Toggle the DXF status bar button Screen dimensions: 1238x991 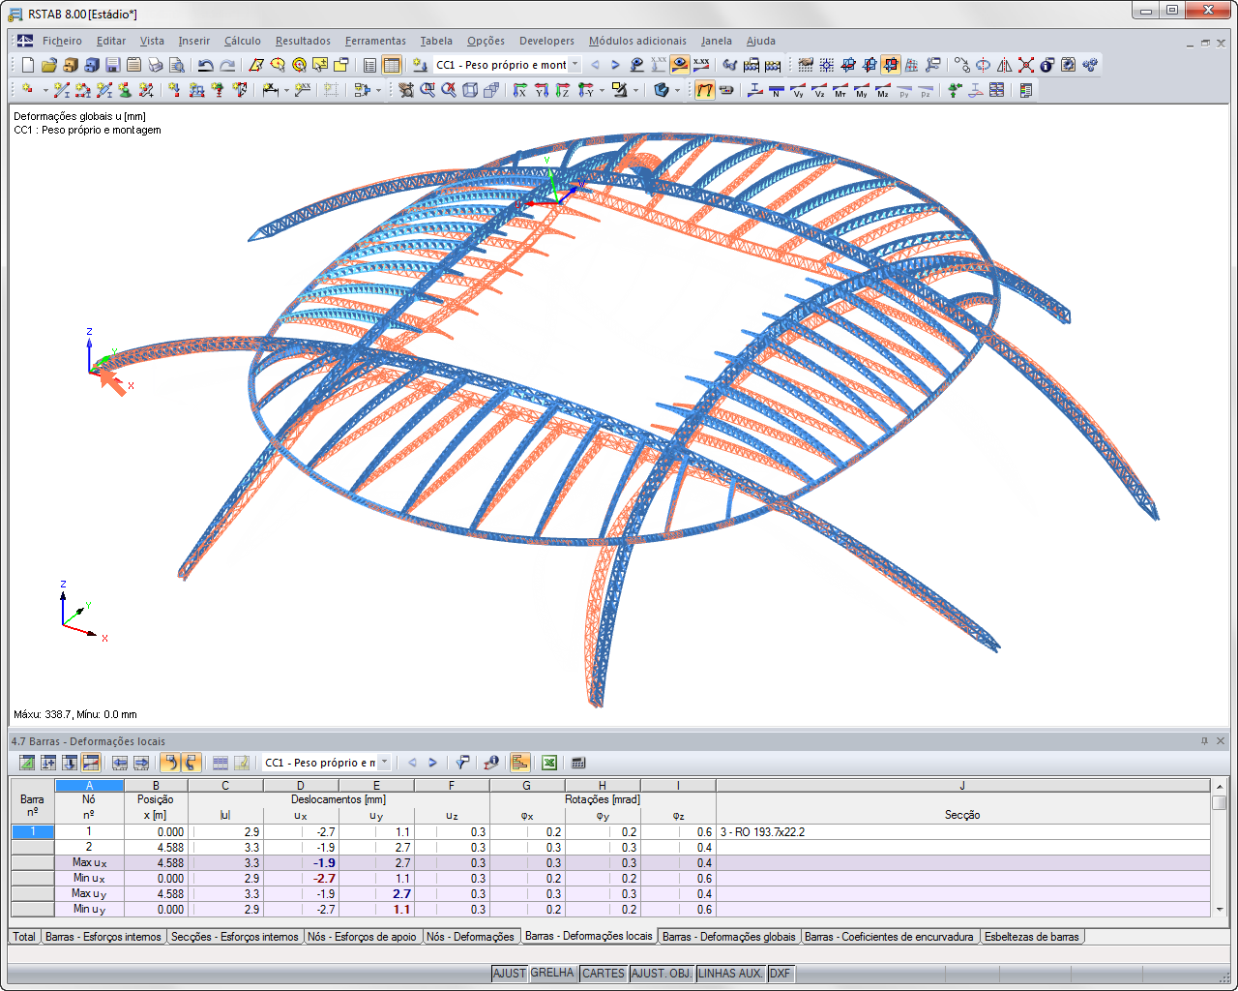tap(780, 974)
